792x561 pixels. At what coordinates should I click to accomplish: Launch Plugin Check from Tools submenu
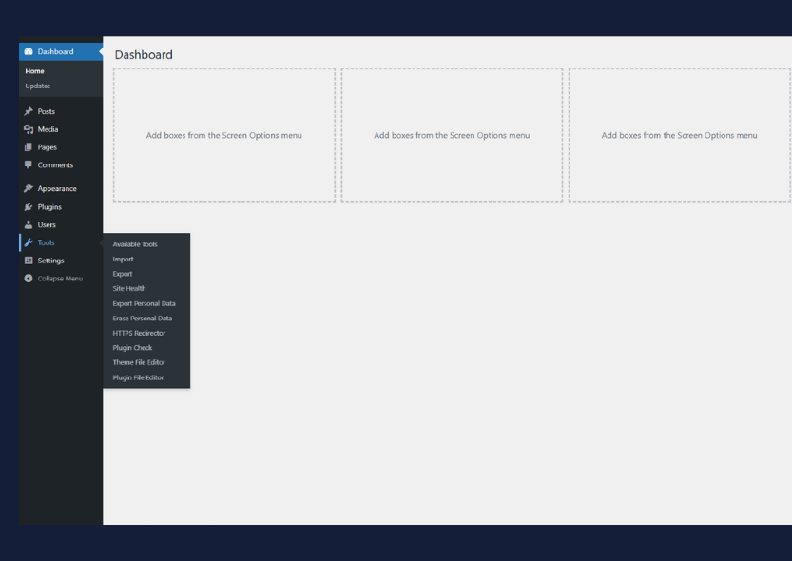tap(132, 348)
